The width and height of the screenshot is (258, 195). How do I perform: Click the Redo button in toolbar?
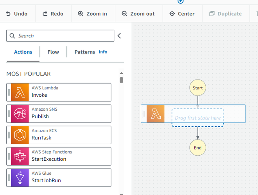click(x=53, y=14)
